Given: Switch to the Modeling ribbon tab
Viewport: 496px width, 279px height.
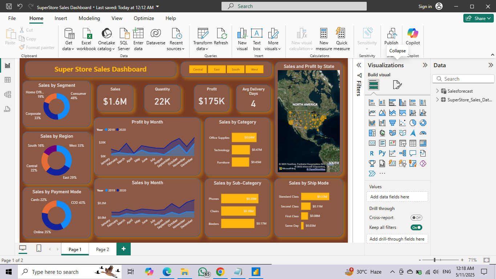Looking at the screenshot, I should tap(89, 18).
